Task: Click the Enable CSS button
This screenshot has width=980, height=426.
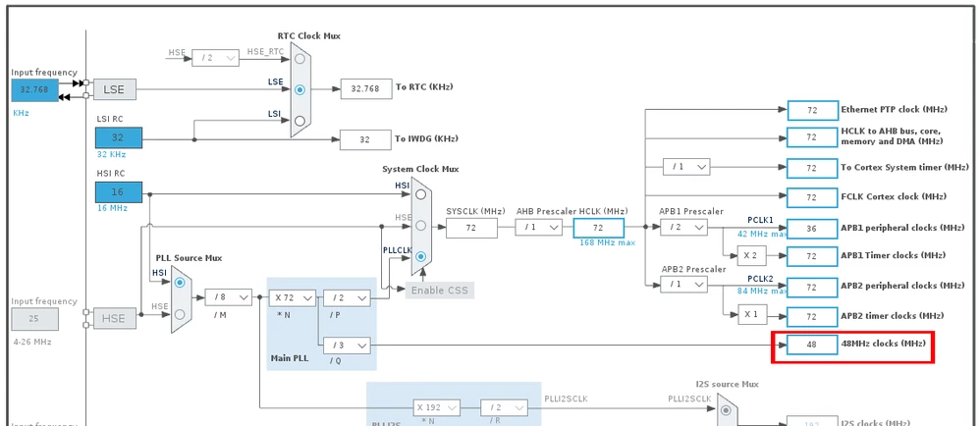Action: [439, 291]
